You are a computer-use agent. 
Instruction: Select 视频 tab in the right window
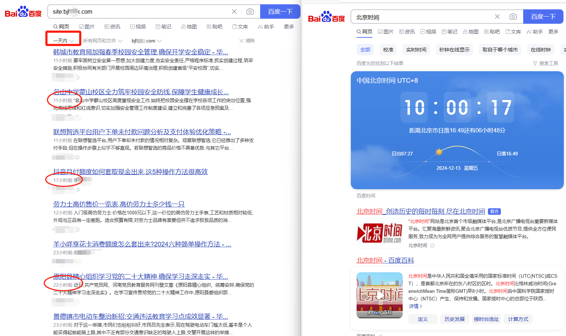click(428, 32)
